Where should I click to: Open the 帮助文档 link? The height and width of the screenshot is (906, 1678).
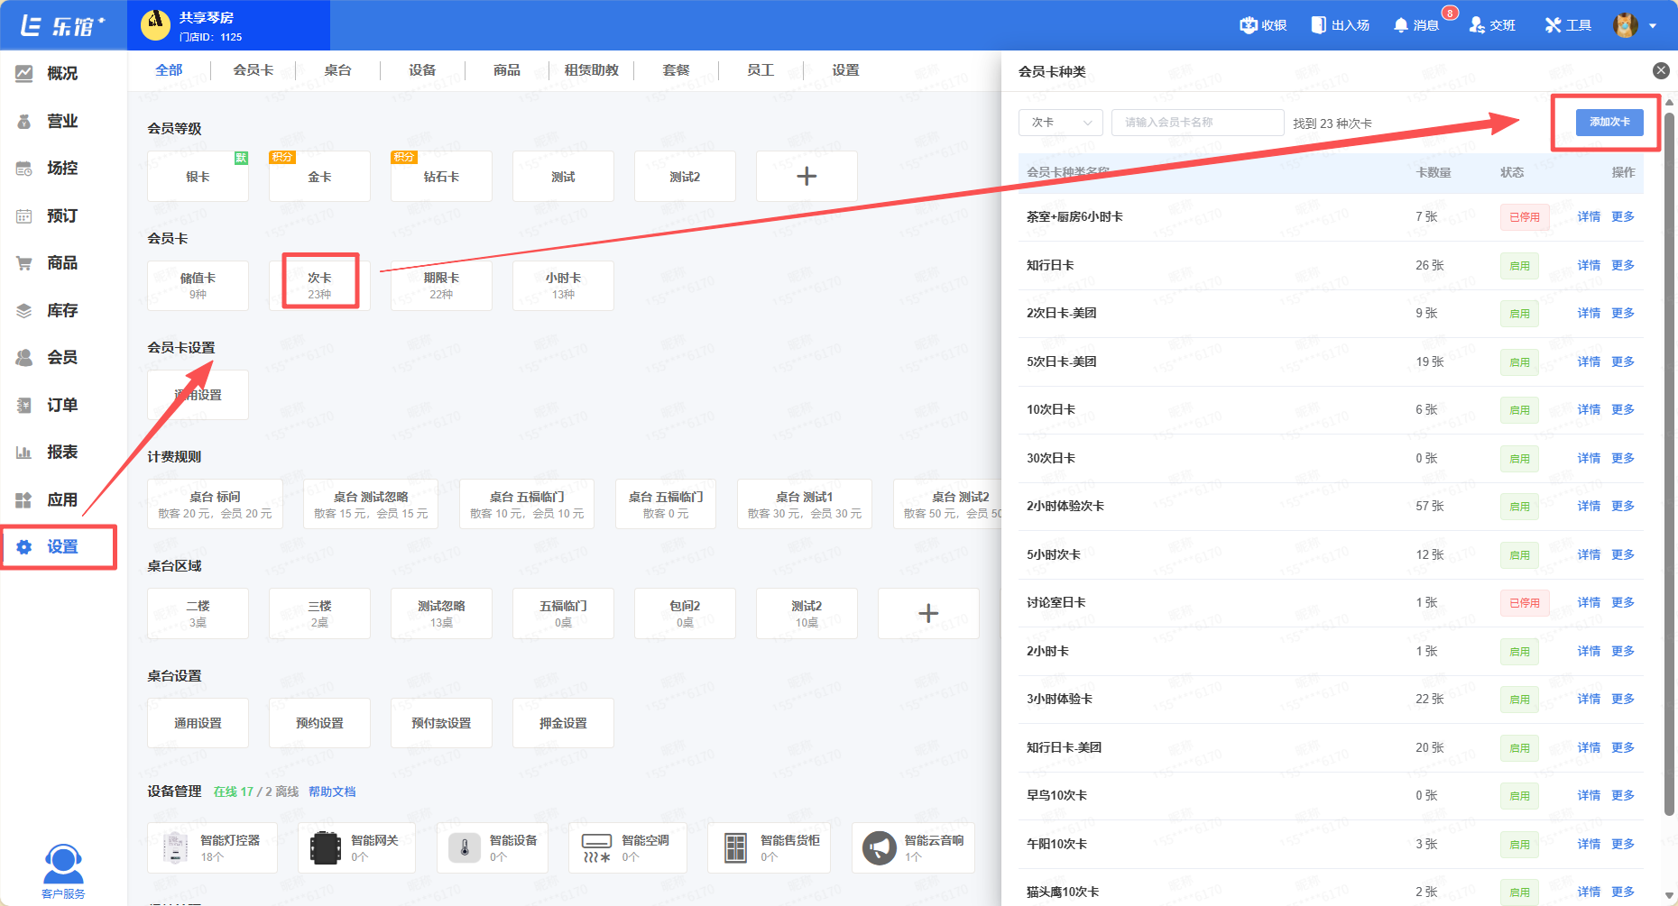pos(332,792)
